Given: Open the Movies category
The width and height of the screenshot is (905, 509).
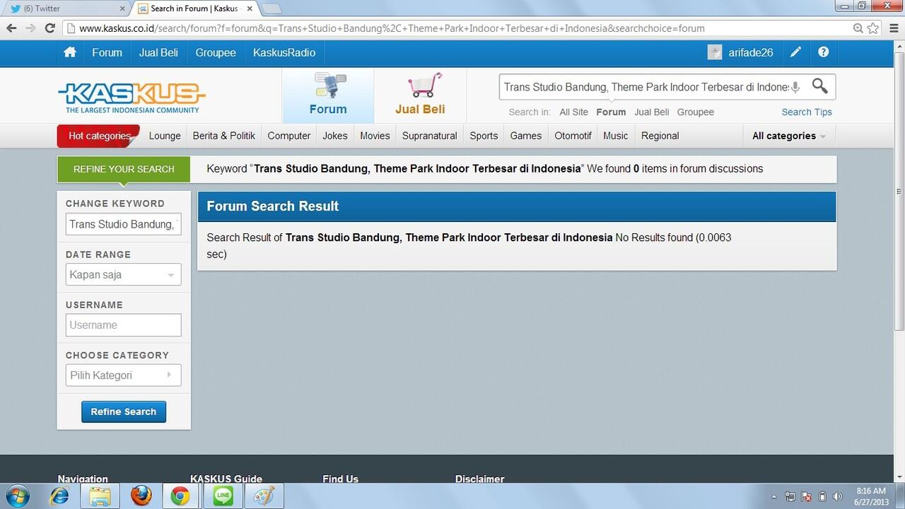Looking at the screenshot, I should point(375,136).
